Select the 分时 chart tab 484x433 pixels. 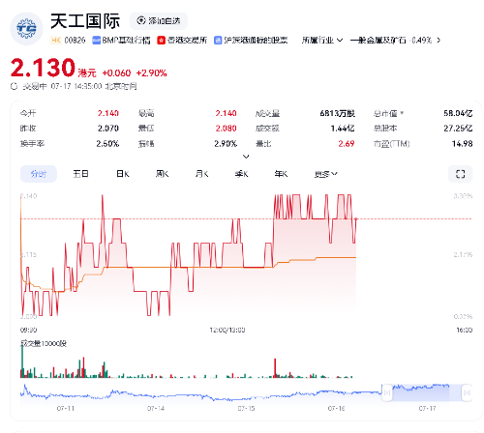[x=39, y=174]
